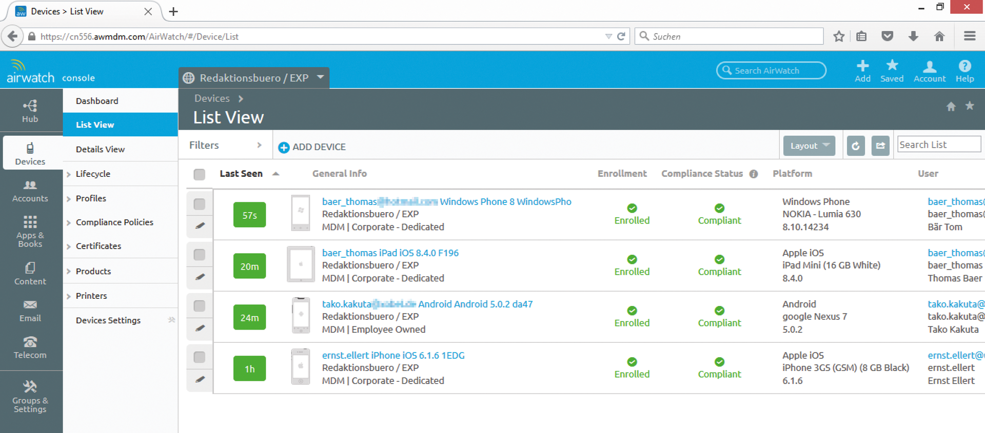Open the Email section in sidebar
Screen dimensions: 985x433
click(30, 311)
